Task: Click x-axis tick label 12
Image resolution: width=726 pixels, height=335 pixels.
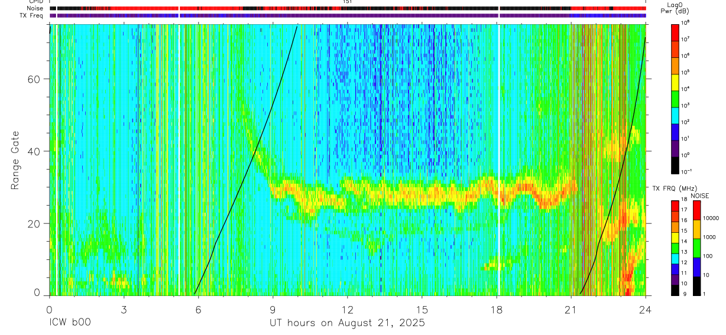Action: pos(348,309)
